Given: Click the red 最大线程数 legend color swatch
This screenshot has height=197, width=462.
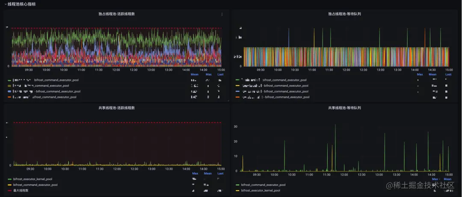Looking at the screenshot, I should (10, 191).
